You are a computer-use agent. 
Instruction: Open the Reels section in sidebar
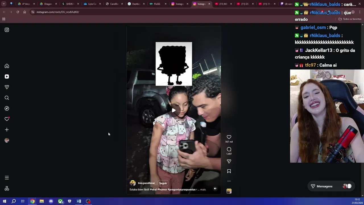point(7,77)
